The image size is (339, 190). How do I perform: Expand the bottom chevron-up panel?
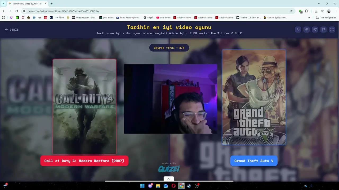point(169,179)
